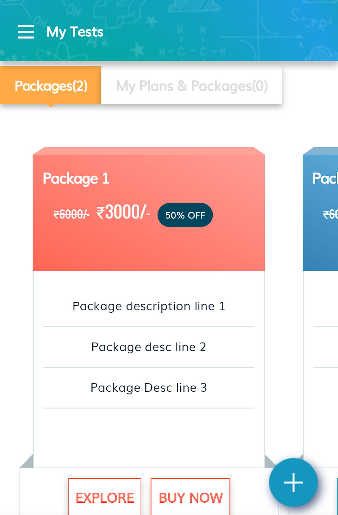Click the second package's struck-through price

click(330, 214)
